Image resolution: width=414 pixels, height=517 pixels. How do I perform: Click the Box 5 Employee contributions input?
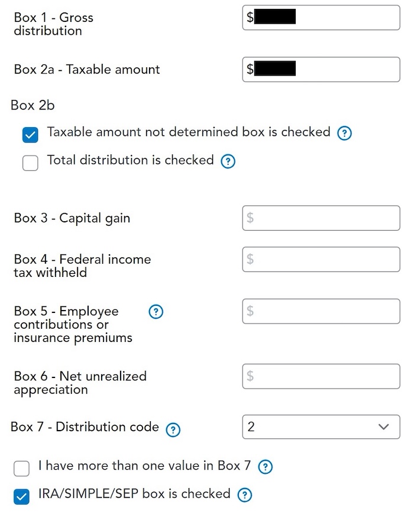click(x=321, y=311)
